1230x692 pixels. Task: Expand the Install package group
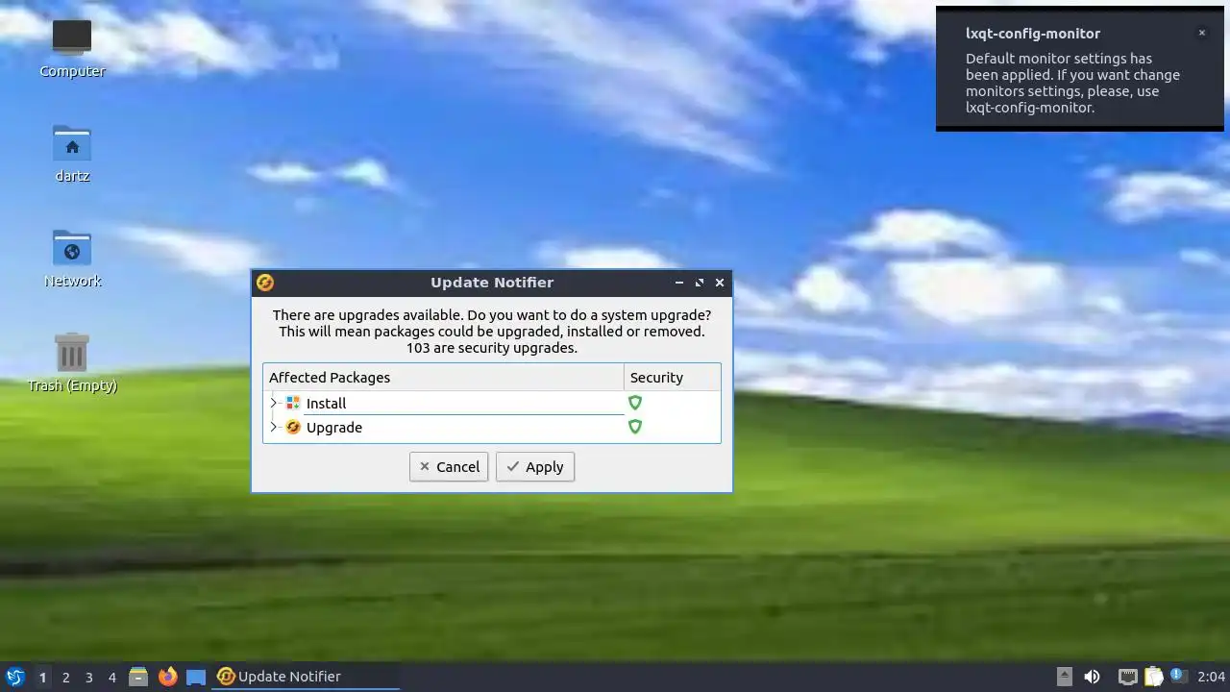click(x=274, y=403)
